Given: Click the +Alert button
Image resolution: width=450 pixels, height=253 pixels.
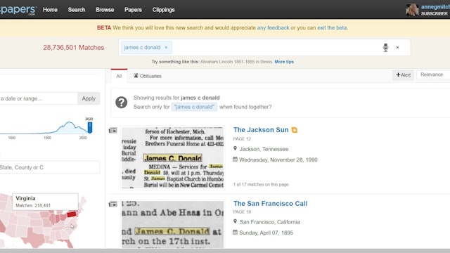Looking at the screenshot, I should 403,75.
